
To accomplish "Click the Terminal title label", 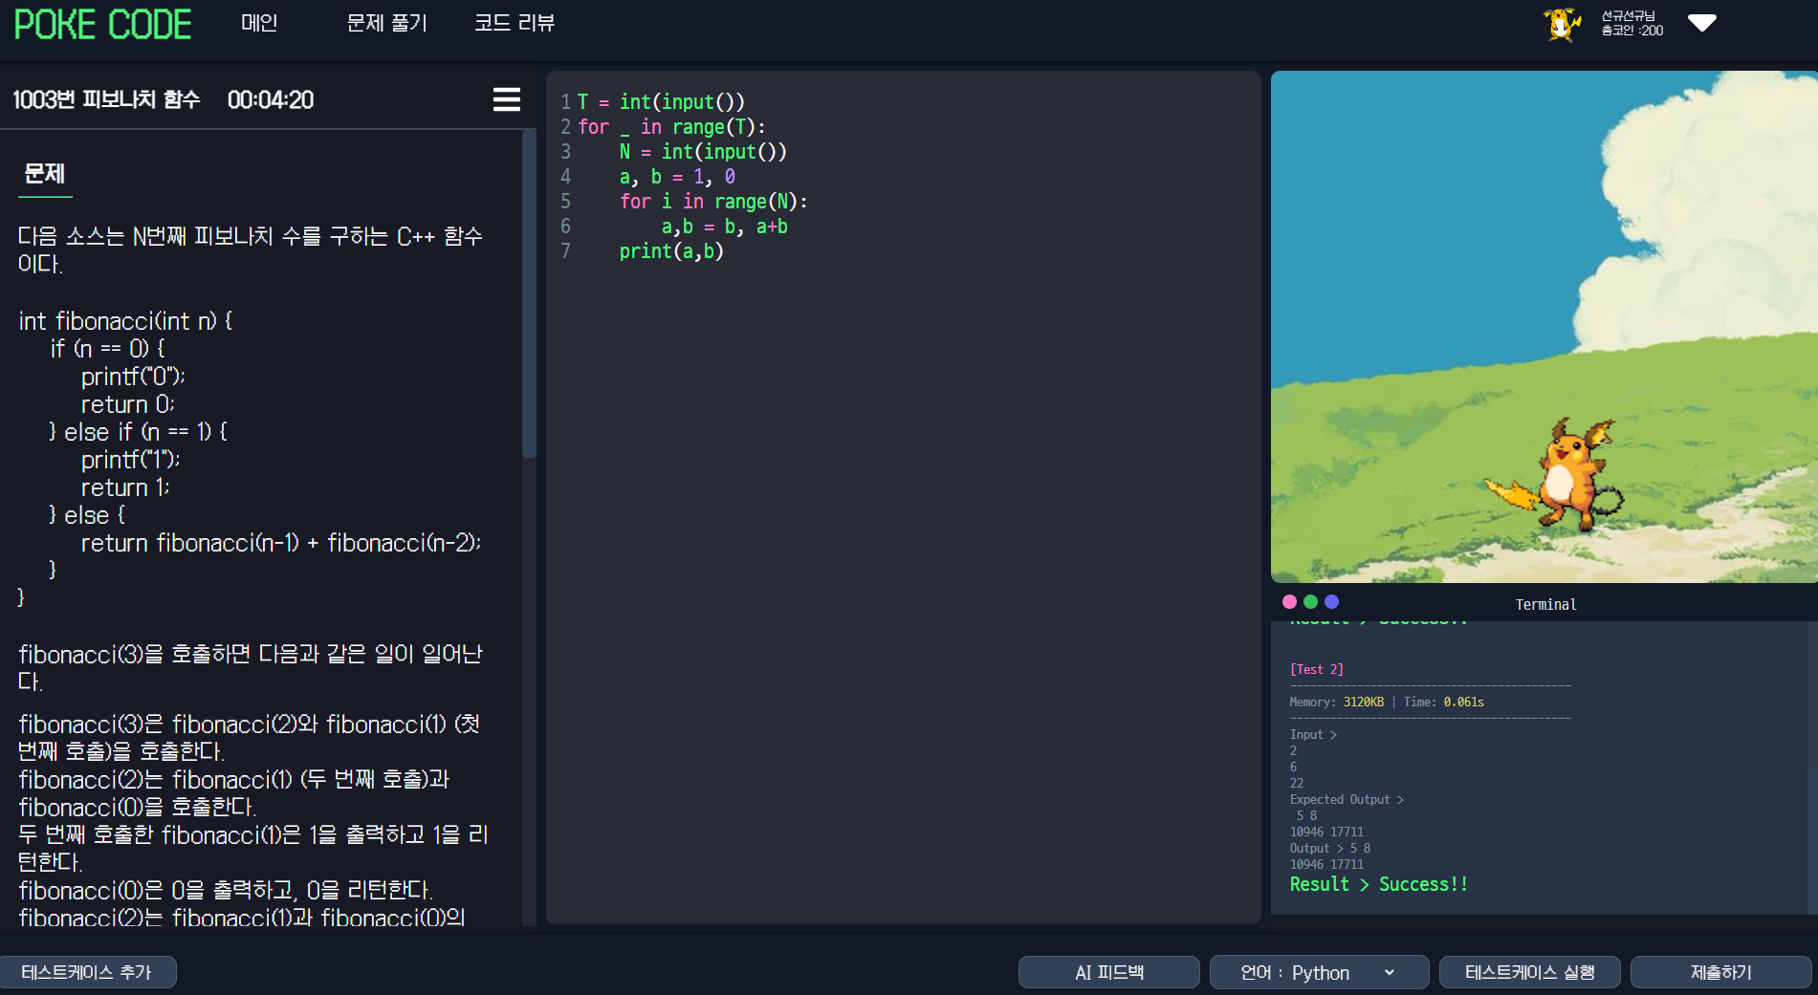I will coord(1545,604).
